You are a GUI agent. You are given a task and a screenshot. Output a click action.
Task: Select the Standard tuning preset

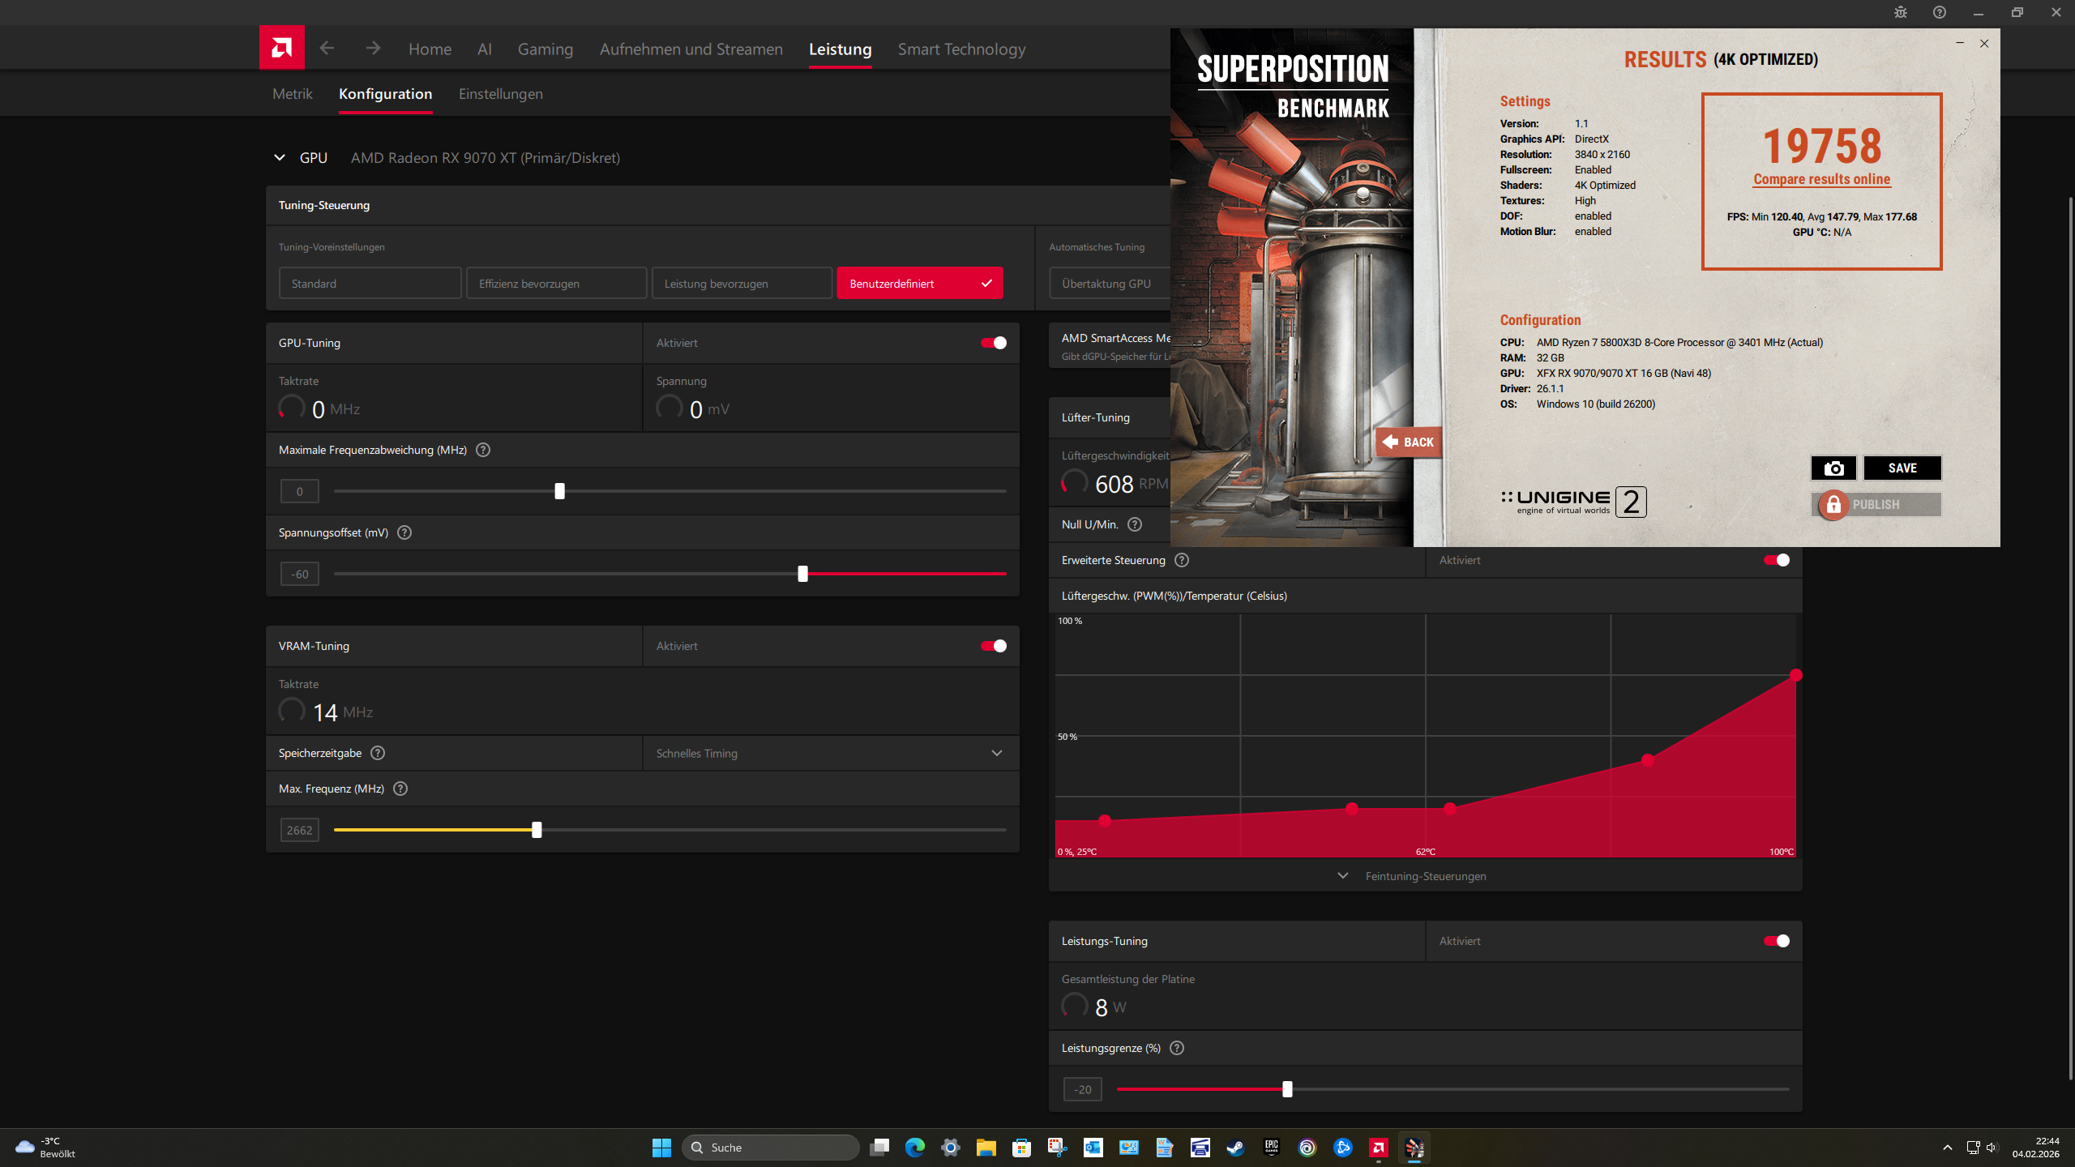pyautogui.click(x=370, y=284)
